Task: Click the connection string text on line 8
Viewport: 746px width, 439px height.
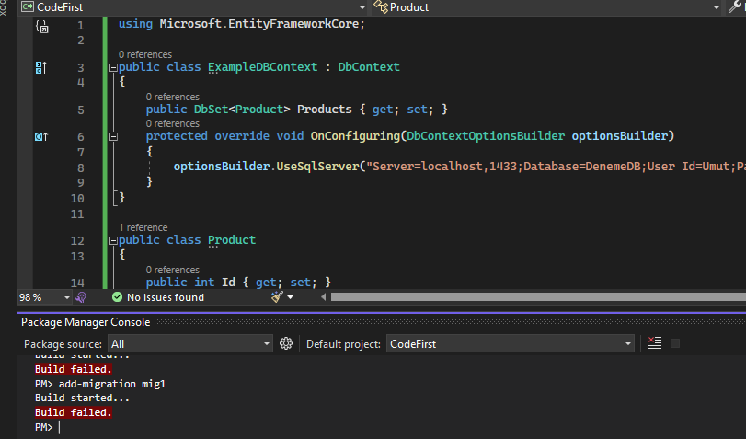Action: click(556, 167)
